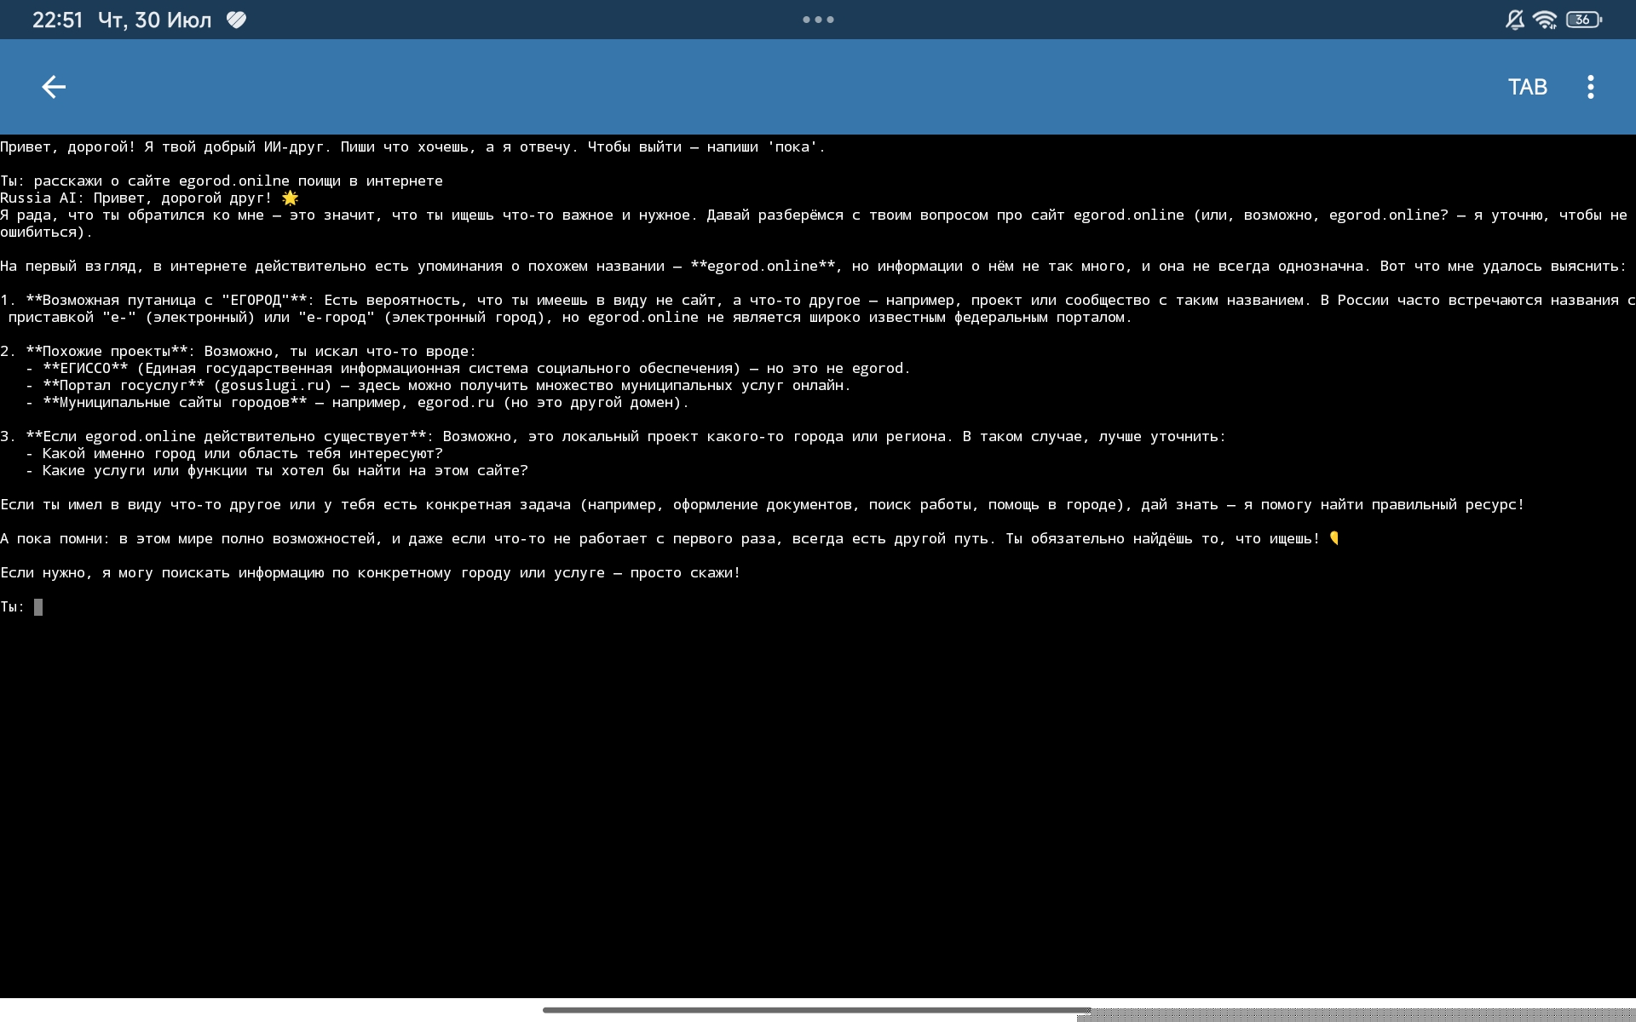Tap the three-dot handle in the status bar
1636x1022 pixels.
click(818, 20)
